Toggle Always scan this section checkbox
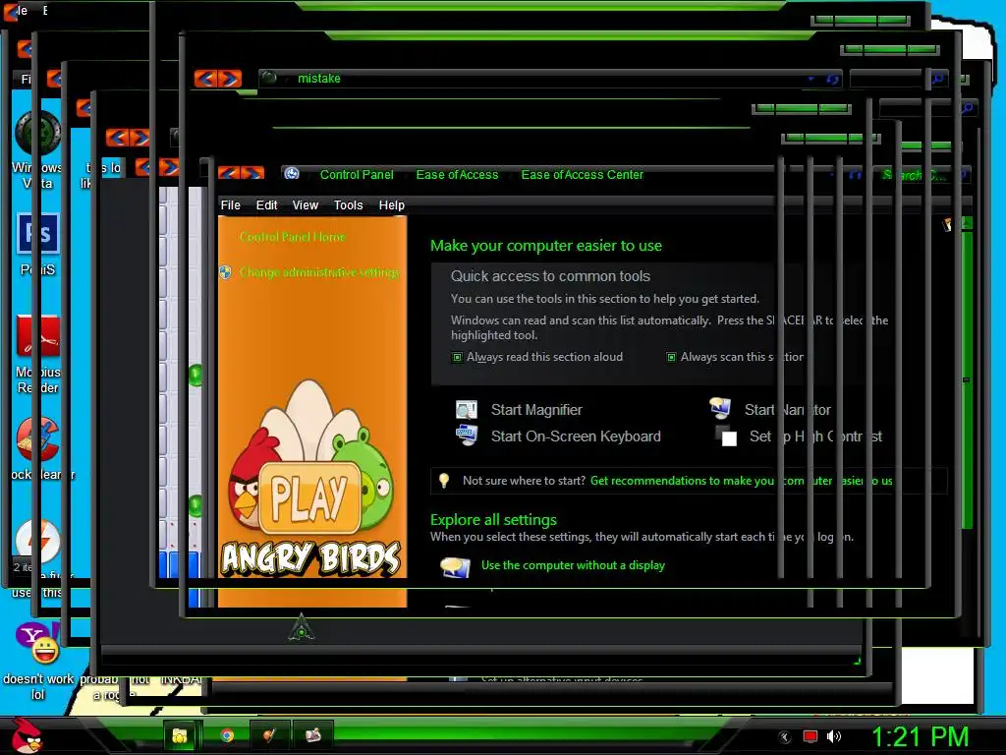The width and height of the screenshot is (1006, 755). (671, 357)
